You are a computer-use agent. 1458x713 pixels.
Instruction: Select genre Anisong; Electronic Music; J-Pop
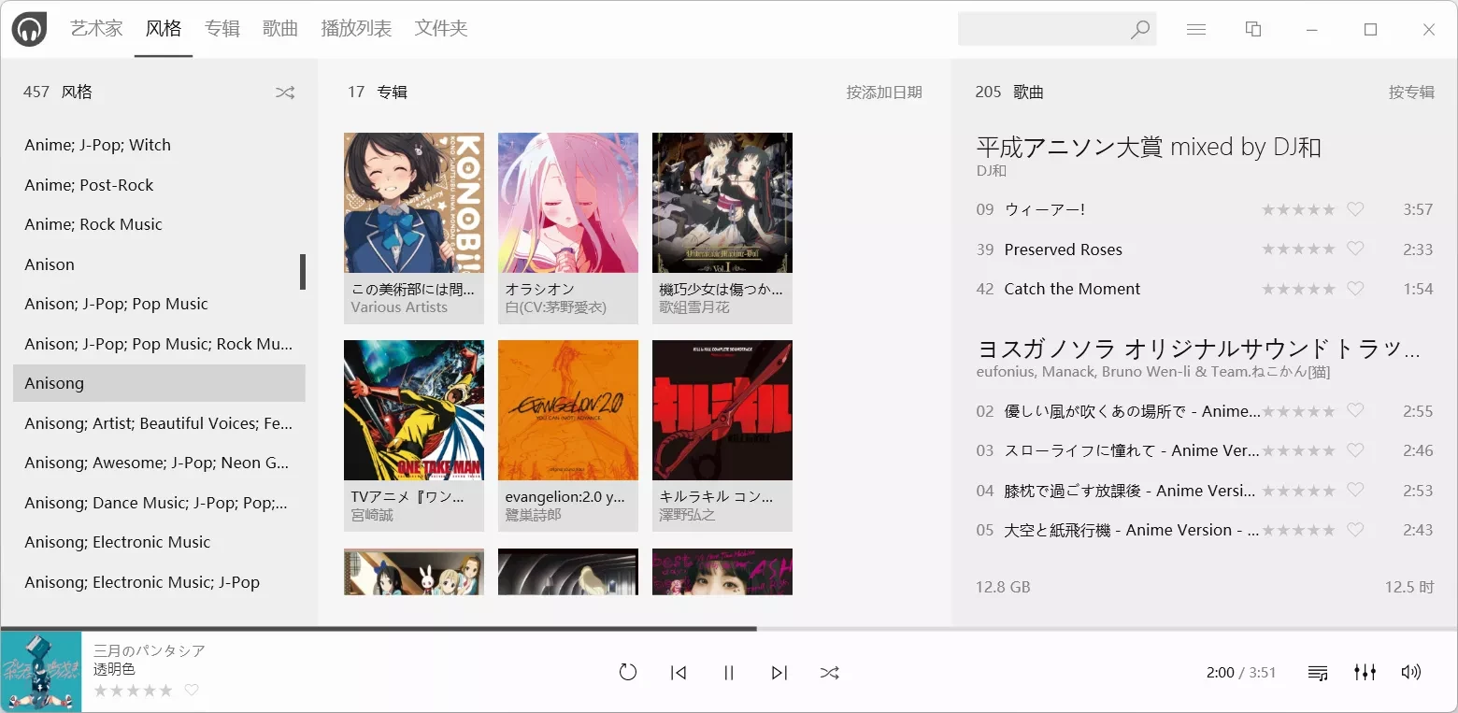tap(159, 582)
